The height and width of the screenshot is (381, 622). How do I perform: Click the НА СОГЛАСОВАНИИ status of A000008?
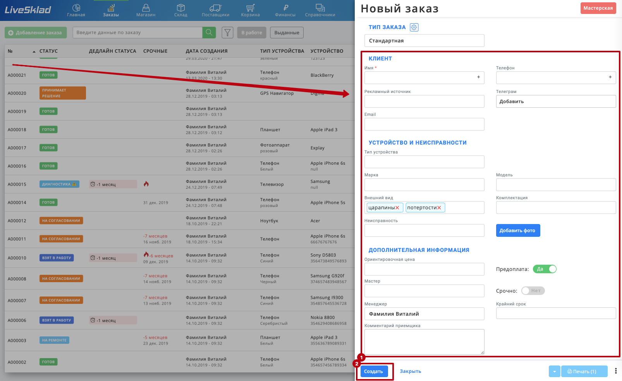pos(61,279)
